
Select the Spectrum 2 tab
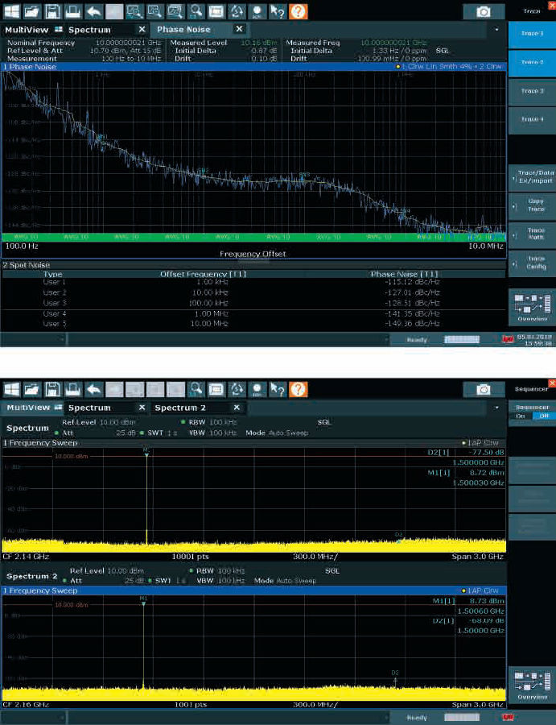pos(180,408)
